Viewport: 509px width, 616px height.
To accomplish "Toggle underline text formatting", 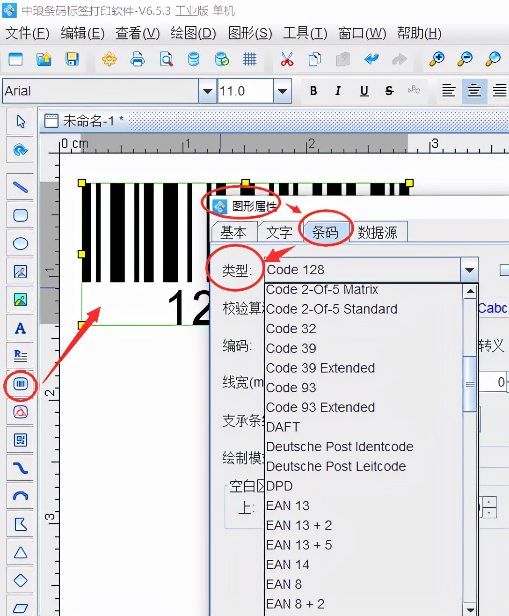I will tap(364, 91).
